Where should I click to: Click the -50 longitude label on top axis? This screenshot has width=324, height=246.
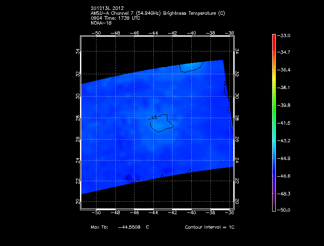(96, 33)
